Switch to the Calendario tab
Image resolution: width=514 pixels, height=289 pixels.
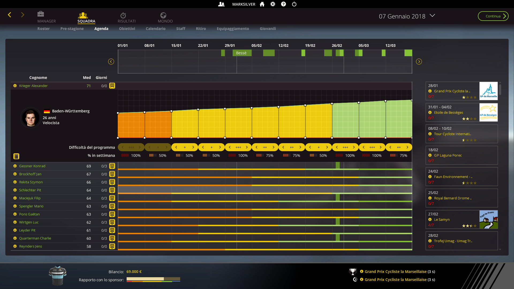156,29
